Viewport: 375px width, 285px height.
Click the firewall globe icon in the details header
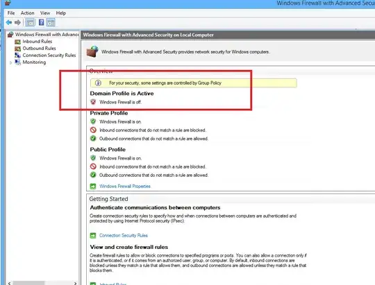coord(92,51)
